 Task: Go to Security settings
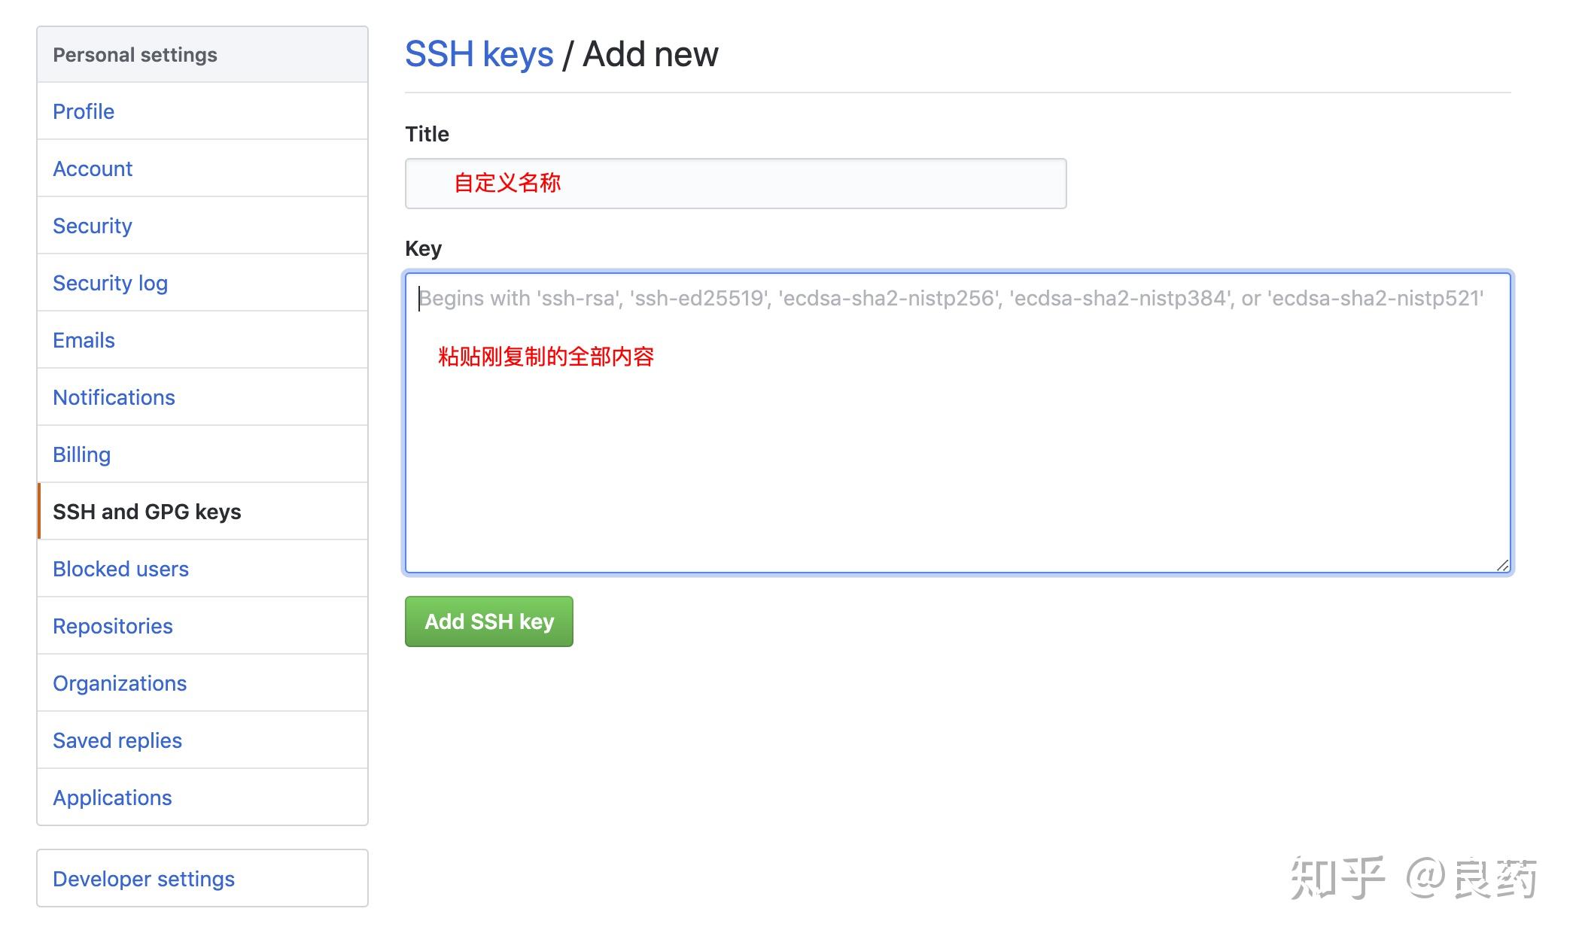[x=92, y=226]
